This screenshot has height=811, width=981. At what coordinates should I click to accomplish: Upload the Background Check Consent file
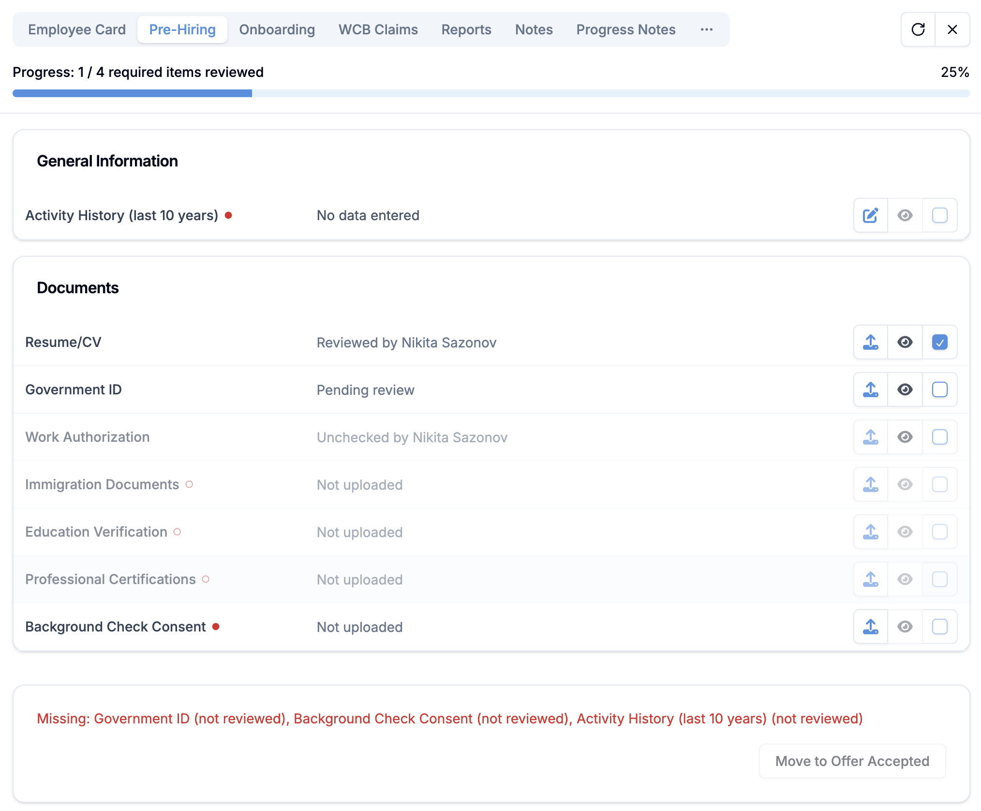coord(870,627)
